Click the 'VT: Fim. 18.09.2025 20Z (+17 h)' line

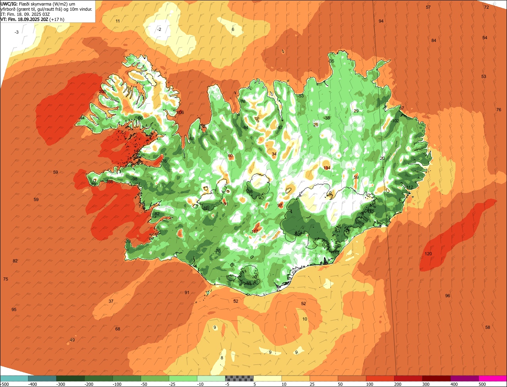pos(32,19)
